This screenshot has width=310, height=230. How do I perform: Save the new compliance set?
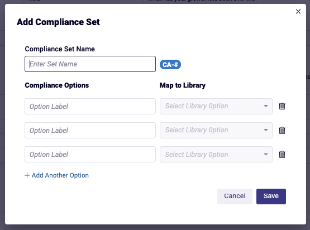tap(271, 196)
